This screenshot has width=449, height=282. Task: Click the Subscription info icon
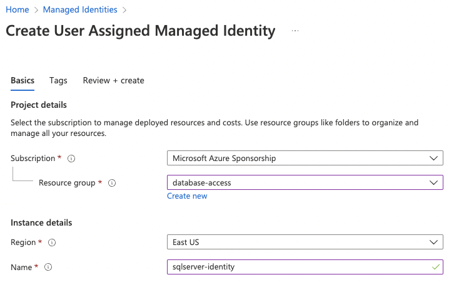[71, 159]
